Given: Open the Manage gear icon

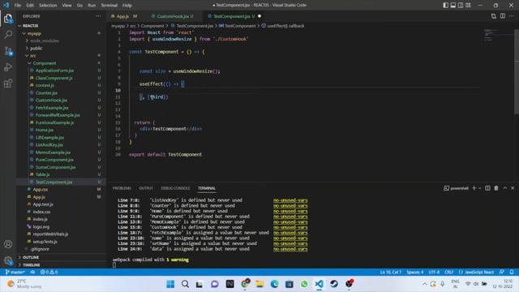Looking at the screenshot, I should coord(8,260).
